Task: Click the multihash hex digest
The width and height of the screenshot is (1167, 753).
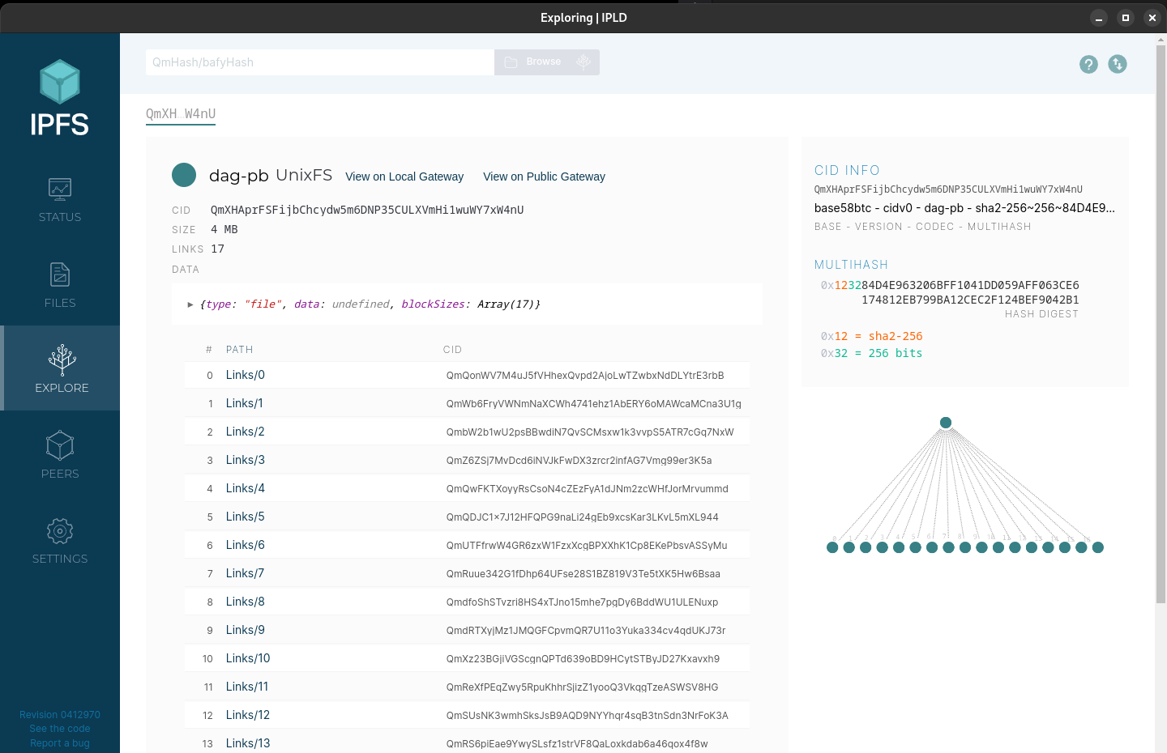Action: tap(950, 292)
